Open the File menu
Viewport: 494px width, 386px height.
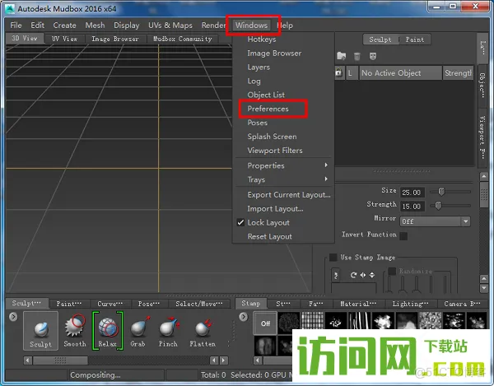(16, 26)
